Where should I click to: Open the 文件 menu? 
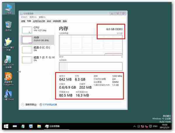click(x=23, y=17)
